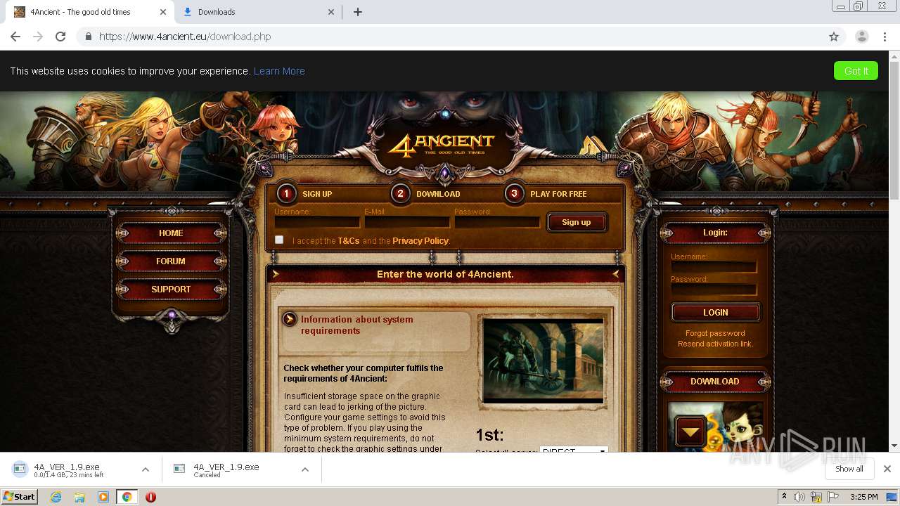
Task: Open Chrome's three-dot menu
Action: pos(885,37)
